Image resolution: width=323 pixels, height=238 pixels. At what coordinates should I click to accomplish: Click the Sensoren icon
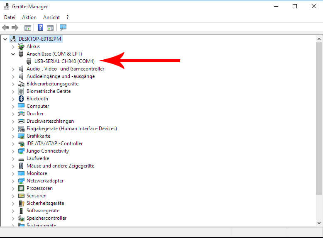coord(21,196)
